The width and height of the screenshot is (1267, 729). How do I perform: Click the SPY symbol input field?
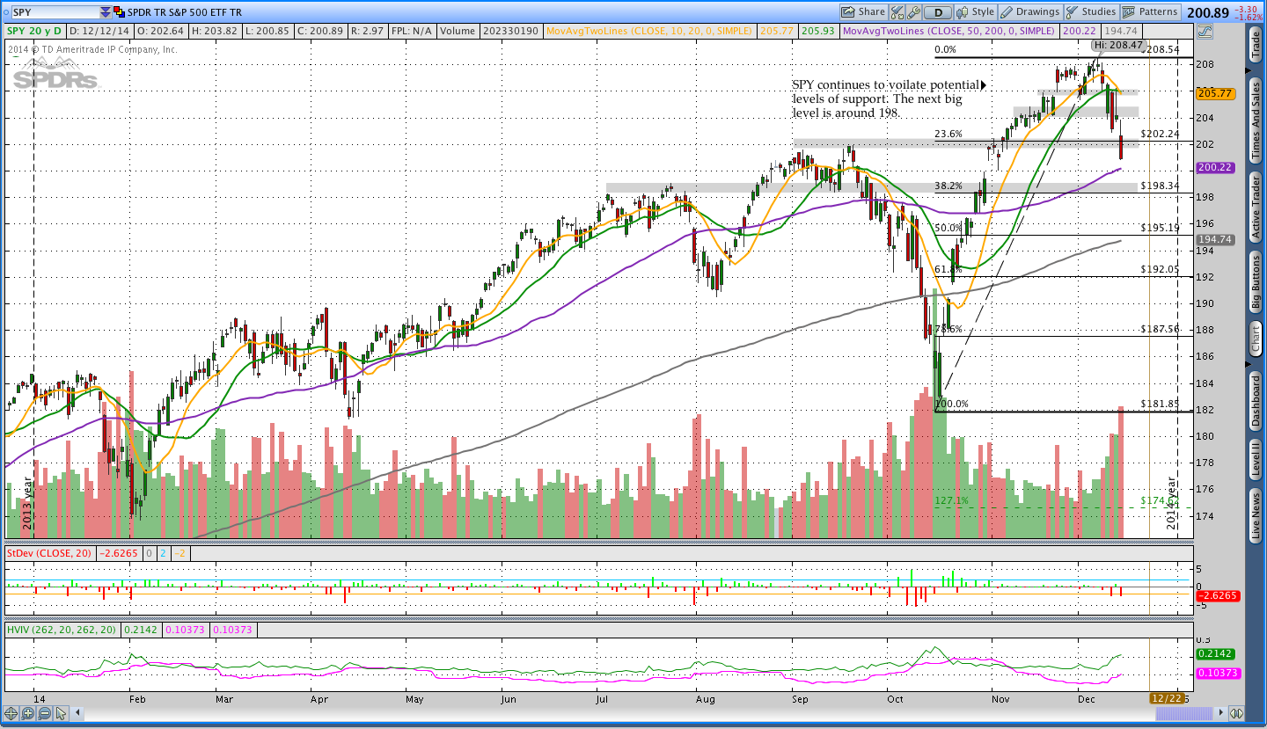[x=55, y=12]
